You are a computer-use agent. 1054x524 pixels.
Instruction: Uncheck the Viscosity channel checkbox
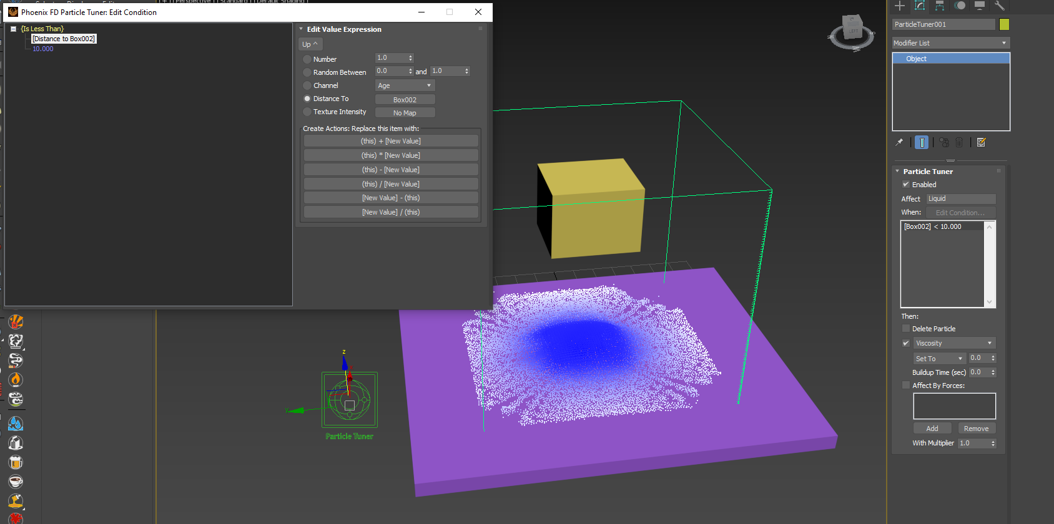[x=906, y=343]
